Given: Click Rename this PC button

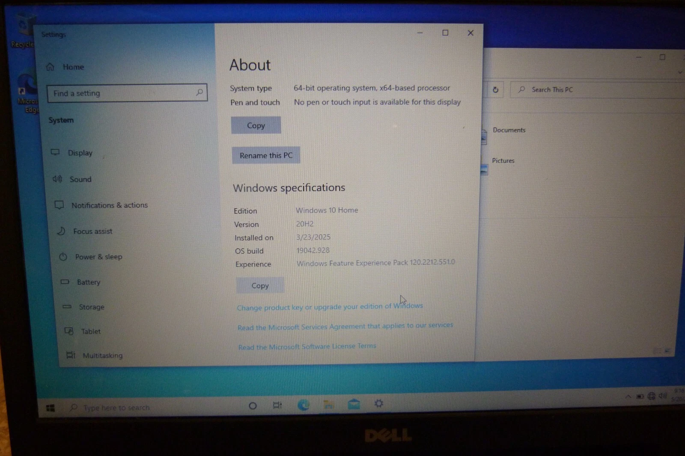Looking at the screenshot, I should click(x=266, y=155).
